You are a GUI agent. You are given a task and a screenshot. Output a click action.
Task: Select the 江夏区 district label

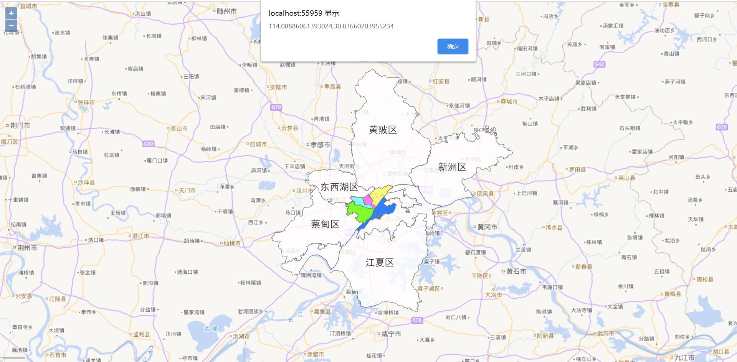(380, 263)
